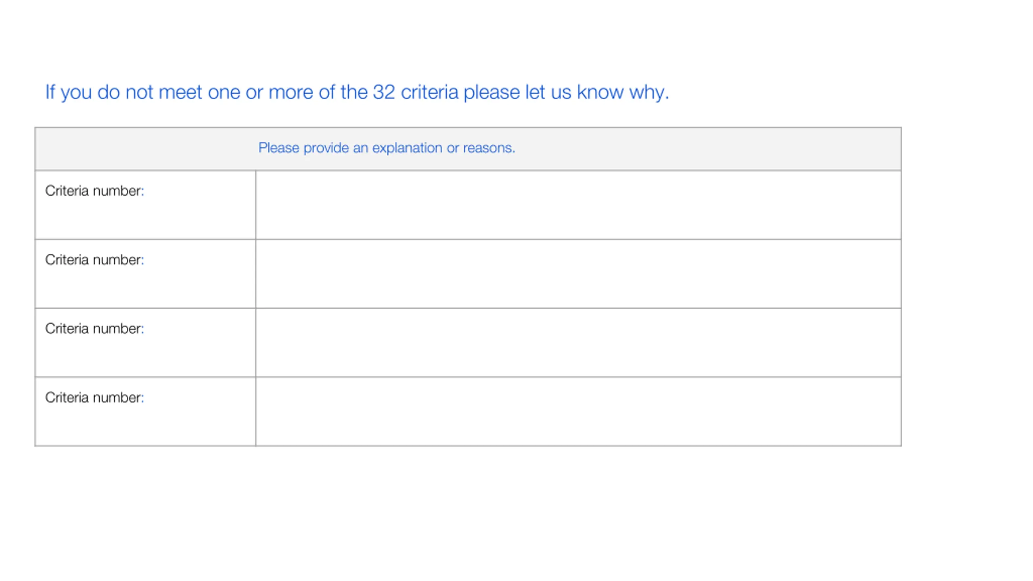Select the second 'Criteria number:' label
1033x581 pixels.
pyautogui.click(x=94, y=260)
